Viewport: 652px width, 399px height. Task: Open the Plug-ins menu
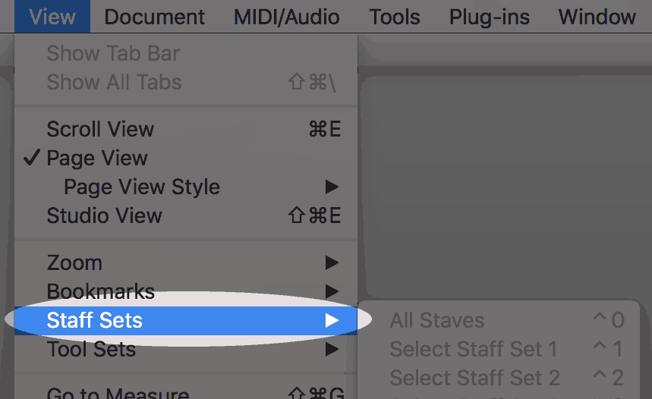click(x=490, y=17)
